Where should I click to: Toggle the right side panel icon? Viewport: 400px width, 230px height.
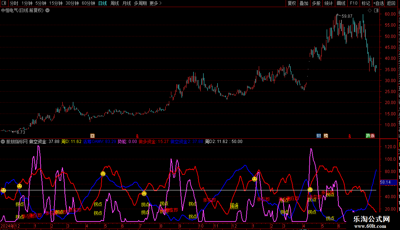[x=376, y=11]
